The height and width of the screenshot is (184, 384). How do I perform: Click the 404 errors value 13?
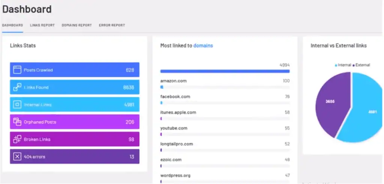tap(132, 157)
